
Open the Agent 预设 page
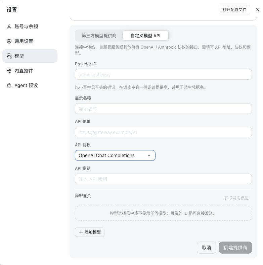click(30, 85)
